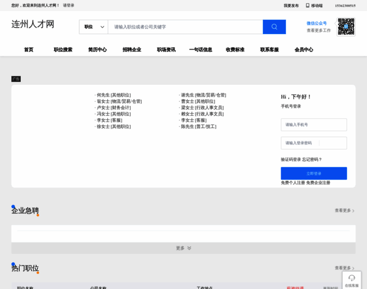The image size is (367, 289).
Task: Open 查看更多 next to 热门职位
Action: pos(344,268)
